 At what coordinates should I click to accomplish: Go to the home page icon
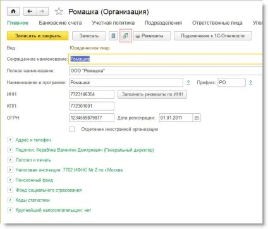click(13, 11)
